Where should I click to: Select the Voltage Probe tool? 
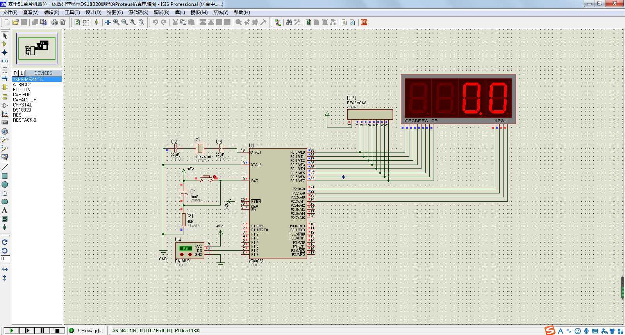(5, 140)
